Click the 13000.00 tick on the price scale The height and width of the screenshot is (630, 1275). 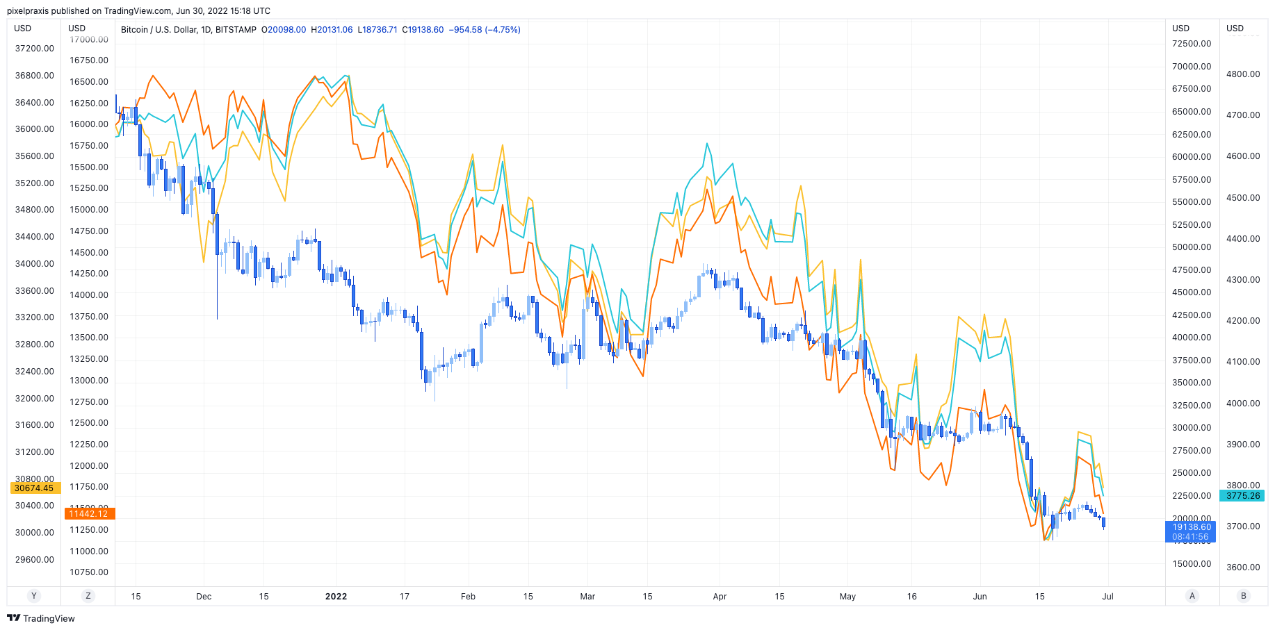pyautogui.click(x=89, y=381)
